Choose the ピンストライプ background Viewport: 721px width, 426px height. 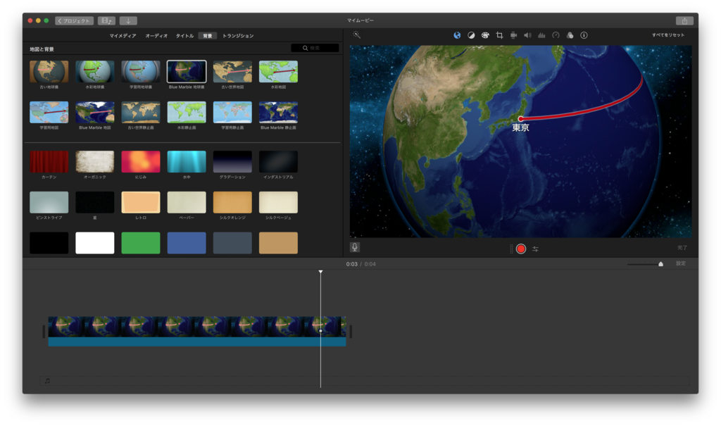click(x=49, y=202)
